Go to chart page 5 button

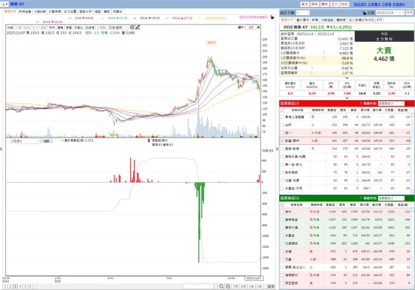[x=25, y=286]
